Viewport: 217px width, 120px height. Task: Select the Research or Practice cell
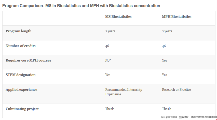pos(176,90)
